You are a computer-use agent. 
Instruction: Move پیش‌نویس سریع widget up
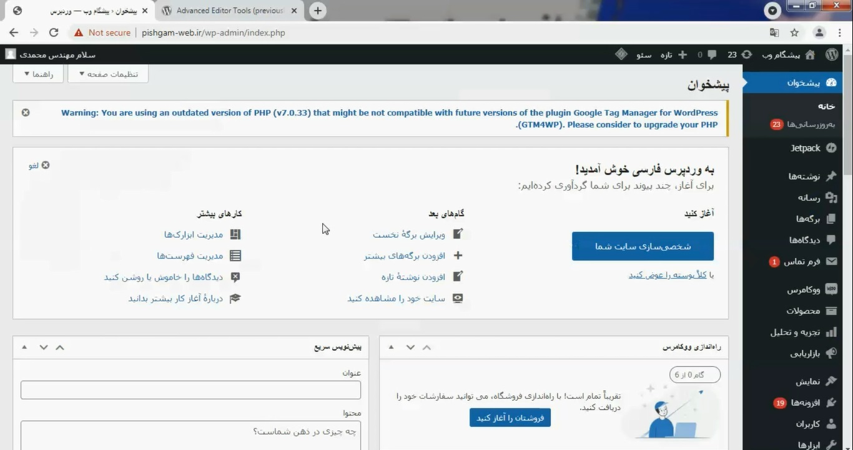[x=60, y=347]
